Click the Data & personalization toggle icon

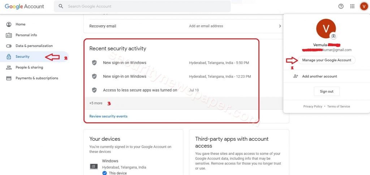(9, 46)
